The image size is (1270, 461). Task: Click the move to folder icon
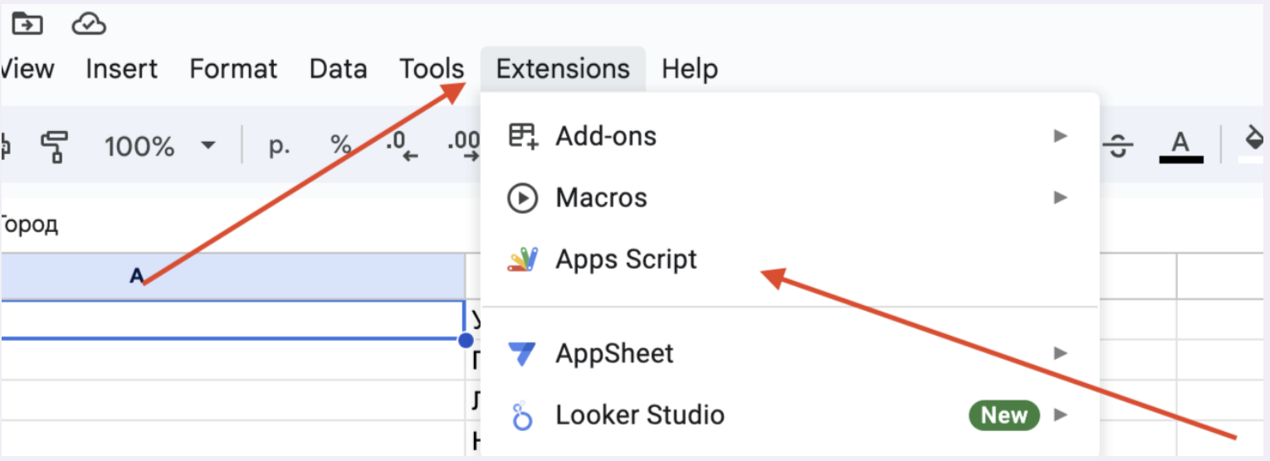tap(27, 24)
